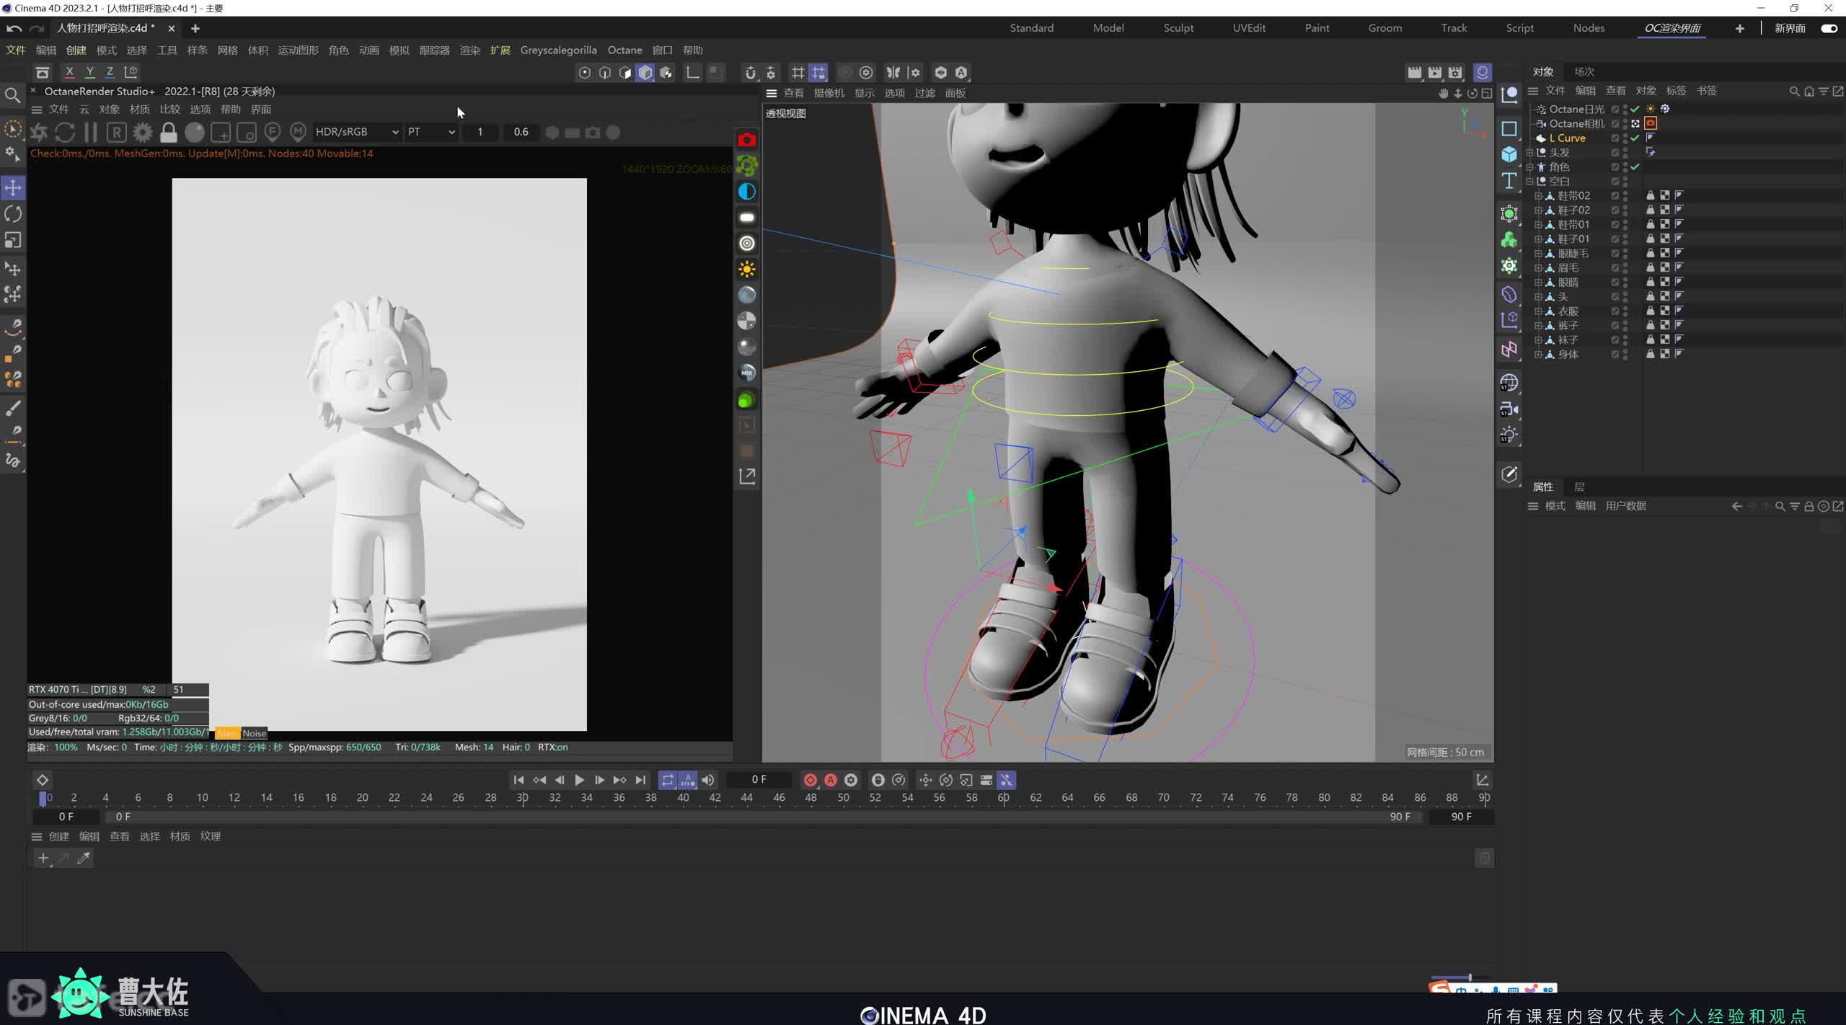Toggle visibility dots of 头发 object
This screenshot has width=1846, height=1025.
[x=1625, y=152]
